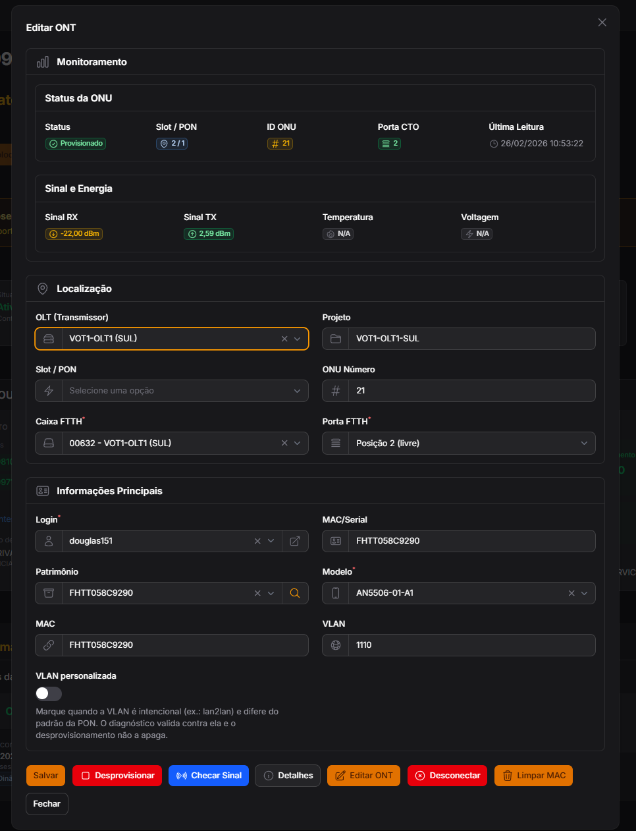Click the Sinal e Energia heading
Viewport: 636px width, 831px height.
click(x=78, y=188)
